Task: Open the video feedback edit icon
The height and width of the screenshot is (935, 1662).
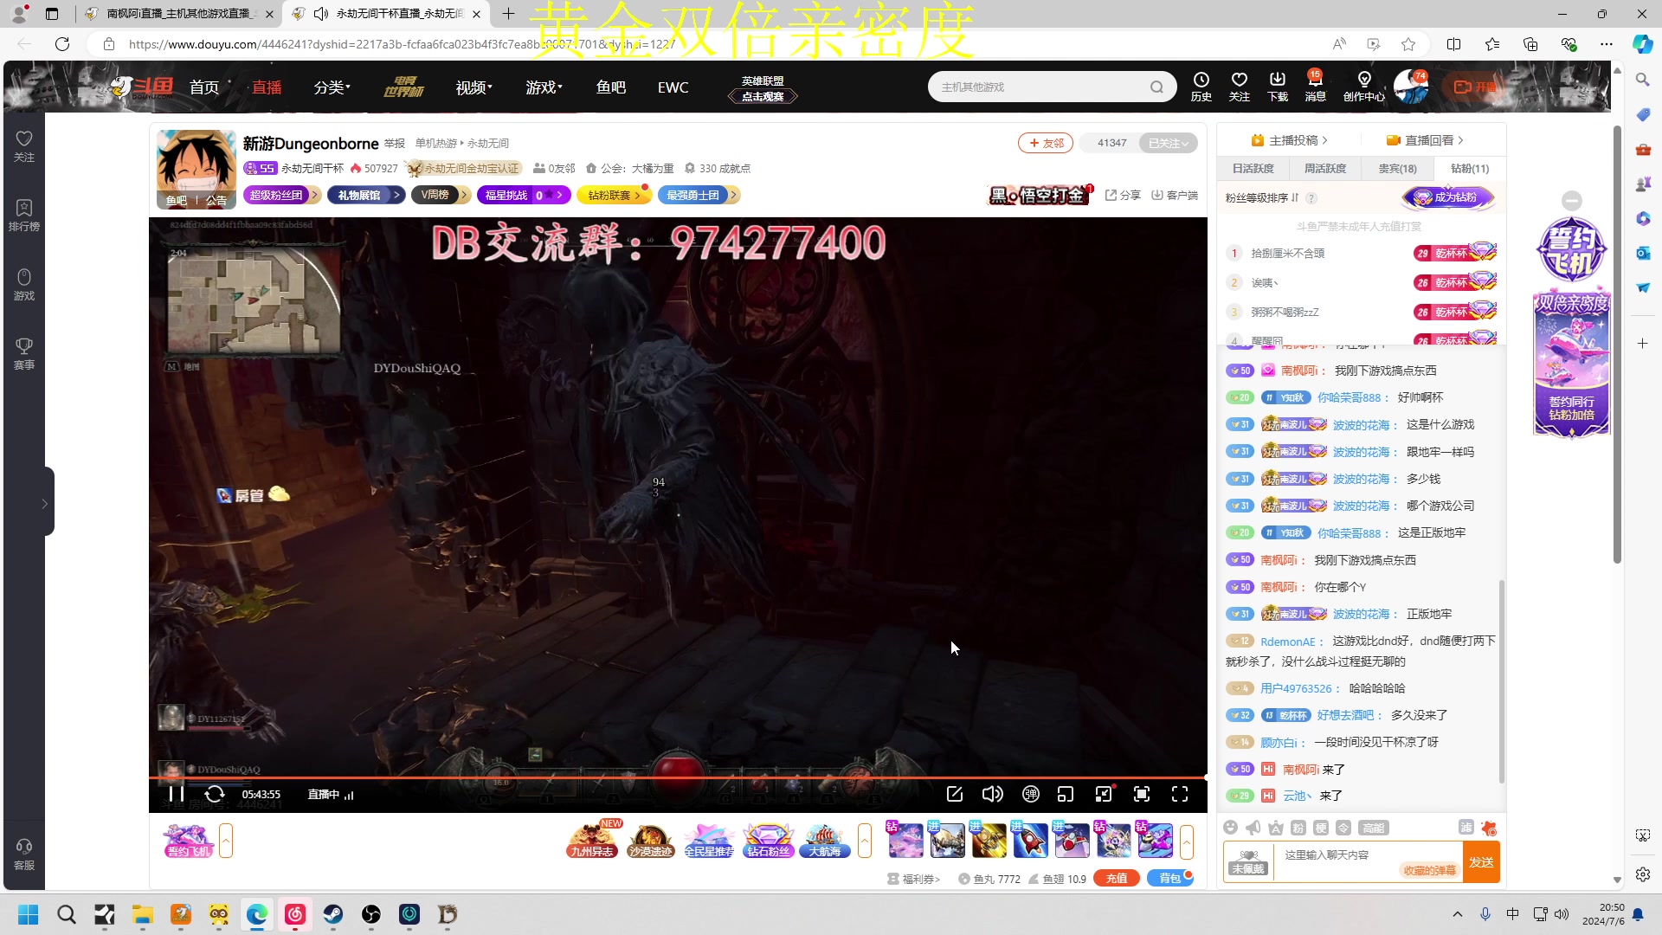Action: tap(955, 794)
